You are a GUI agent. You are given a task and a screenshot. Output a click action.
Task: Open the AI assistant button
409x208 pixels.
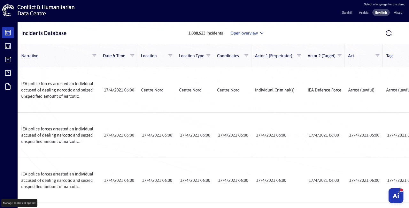pyautogui.click(x=396, y=196)
